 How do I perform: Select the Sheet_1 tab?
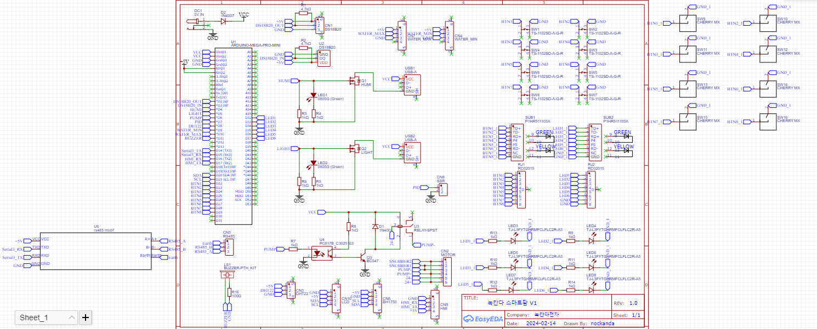47,318
